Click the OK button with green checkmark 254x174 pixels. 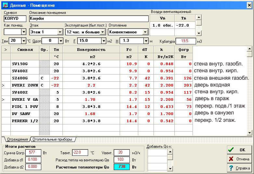(x=239, y=150)
